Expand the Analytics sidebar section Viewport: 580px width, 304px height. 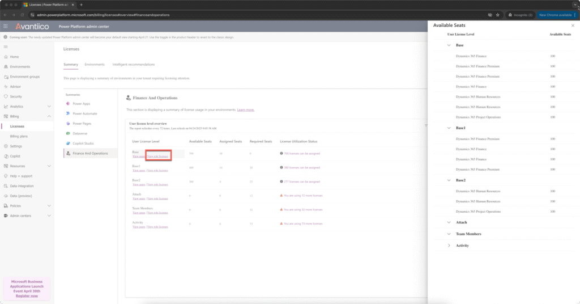pos(49,106)
